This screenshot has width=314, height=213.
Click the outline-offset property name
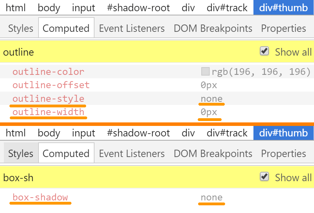[51, 85]
